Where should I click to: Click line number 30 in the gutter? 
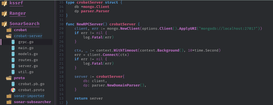[x=61, y=24]
